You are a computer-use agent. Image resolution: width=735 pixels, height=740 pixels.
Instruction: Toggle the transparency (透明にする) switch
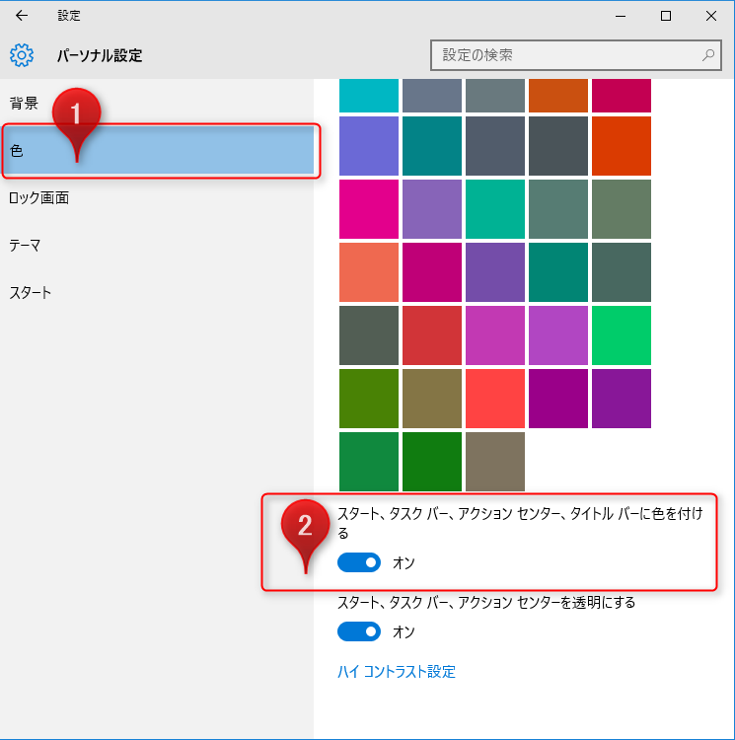(x=359, y=631)
